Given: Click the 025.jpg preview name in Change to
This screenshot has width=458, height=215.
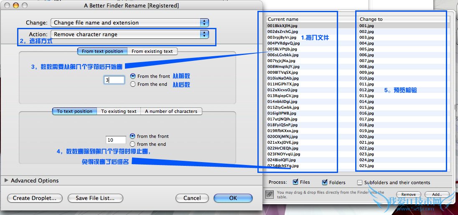Looking at the screenshot, I should [x=366, y=166].
